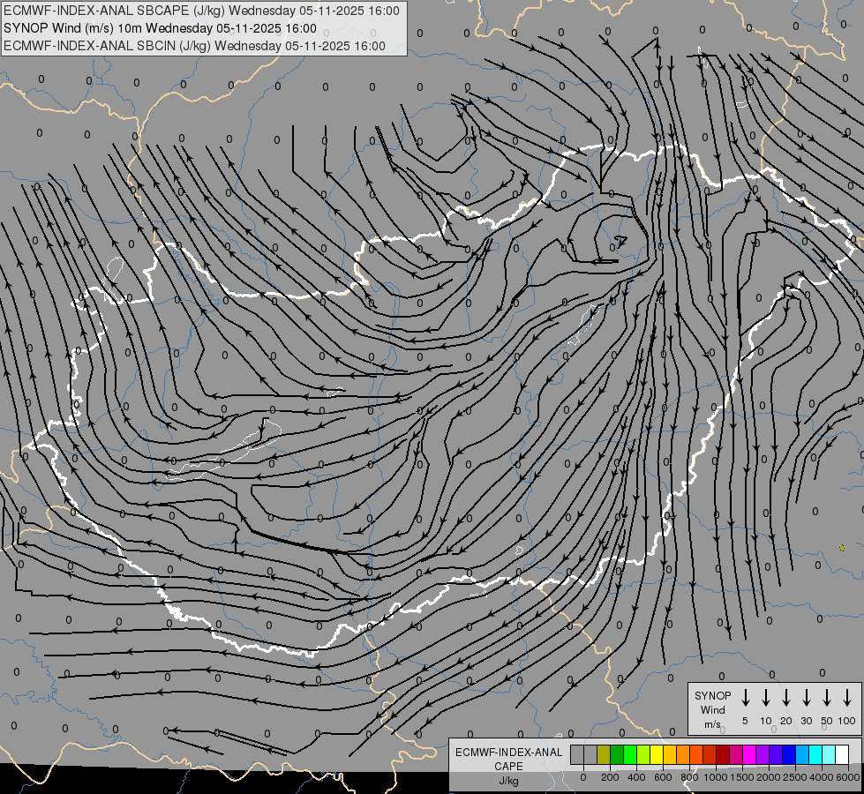Screen dimensions: 864x794
Task: Click the 30 m/s wind arrow in legend
Action: click(x=806, y=698)
